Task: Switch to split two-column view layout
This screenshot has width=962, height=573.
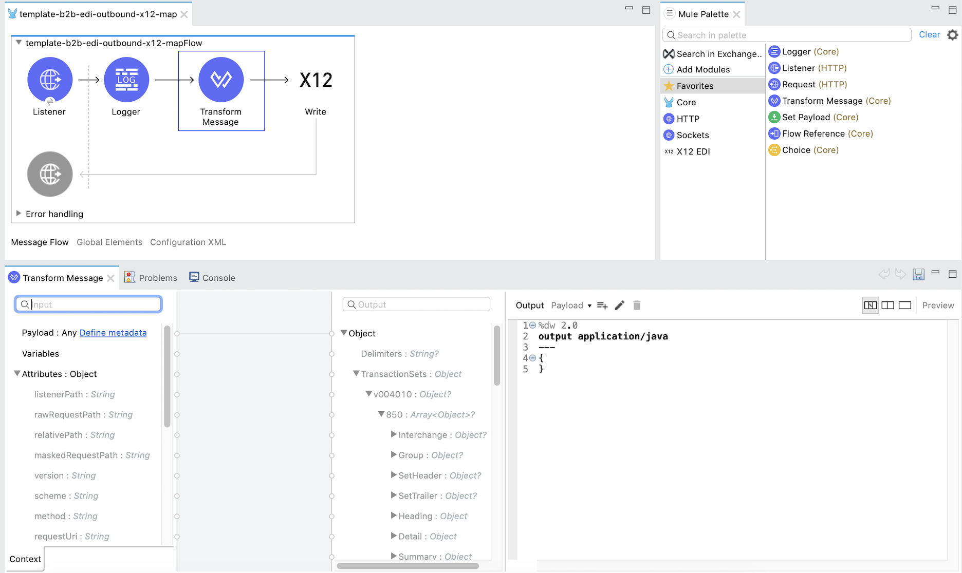Action: click(887, 305)
